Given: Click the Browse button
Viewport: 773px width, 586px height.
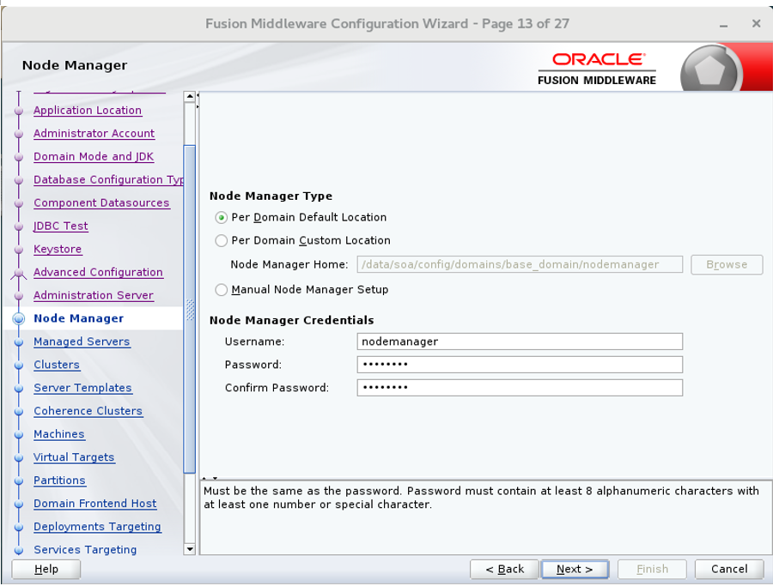Looking at the screenshot, I should [x=727, y=264].
